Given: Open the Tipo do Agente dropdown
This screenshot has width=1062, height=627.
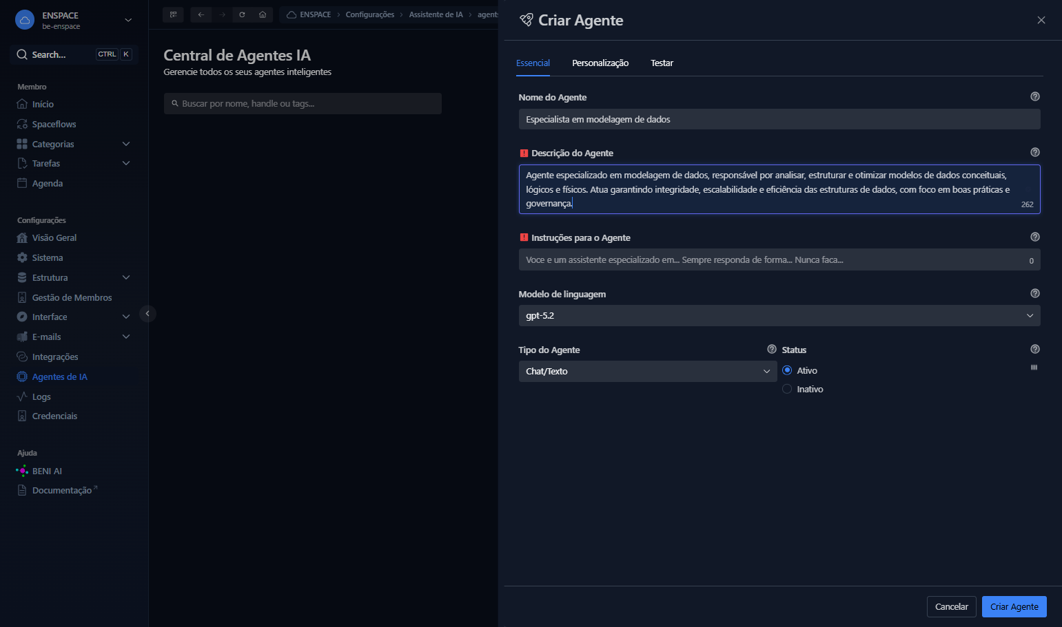Looking at the screenshot, I should coord(648,372).
